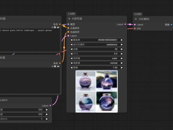This screenshot has width=173, height=130.
Task: Collapse the VAE解码 node via its title dot
Action: tap(136, 19)
